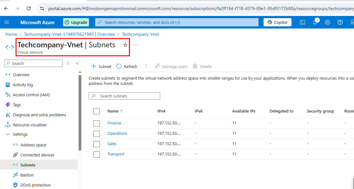354x189 pixels.
Task: Launch Copilot from the top bar
Action: pos(277,22)
